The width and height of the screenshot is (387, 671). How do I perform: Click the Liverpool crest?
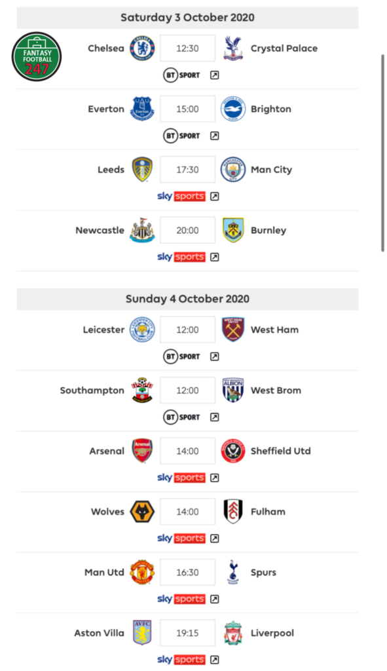232,633
